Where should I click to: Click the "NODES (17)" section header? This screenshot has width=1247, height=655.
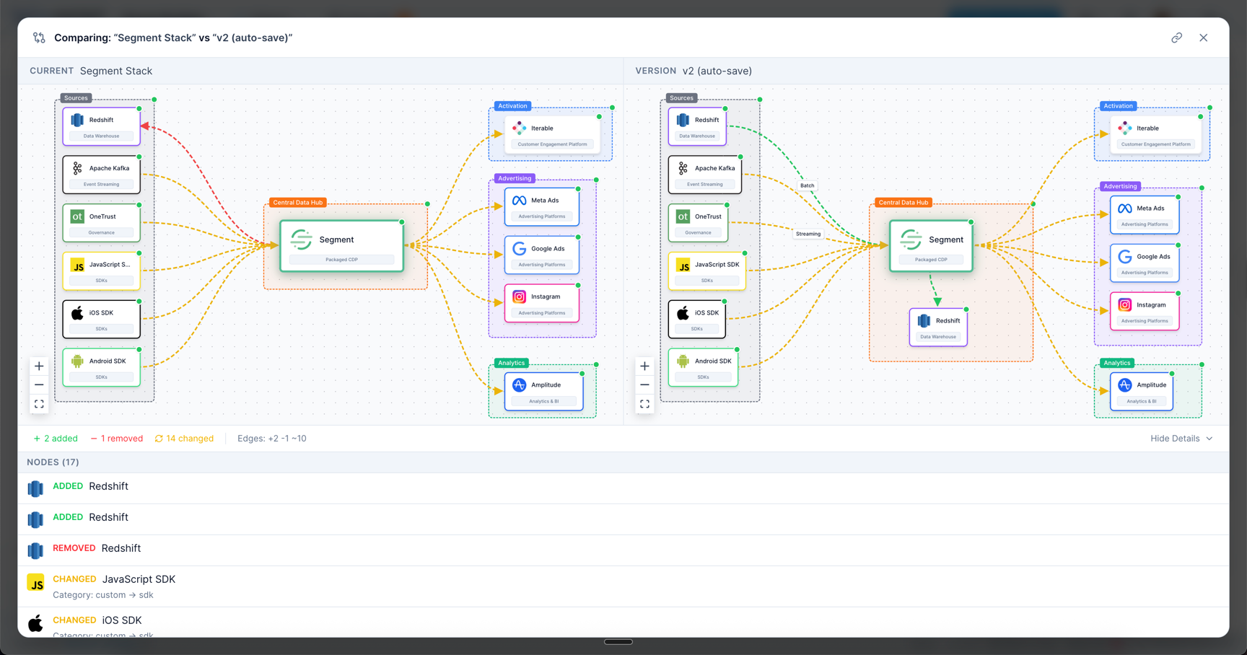pos(53,462)
